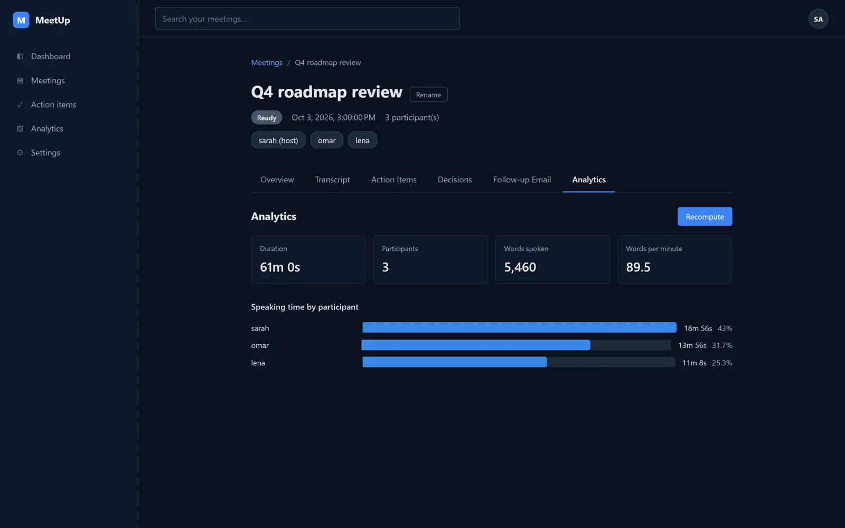Screen dimensions: 845x528
Task: Focus the Search your meetings field
Action: [x=307, y=18]
